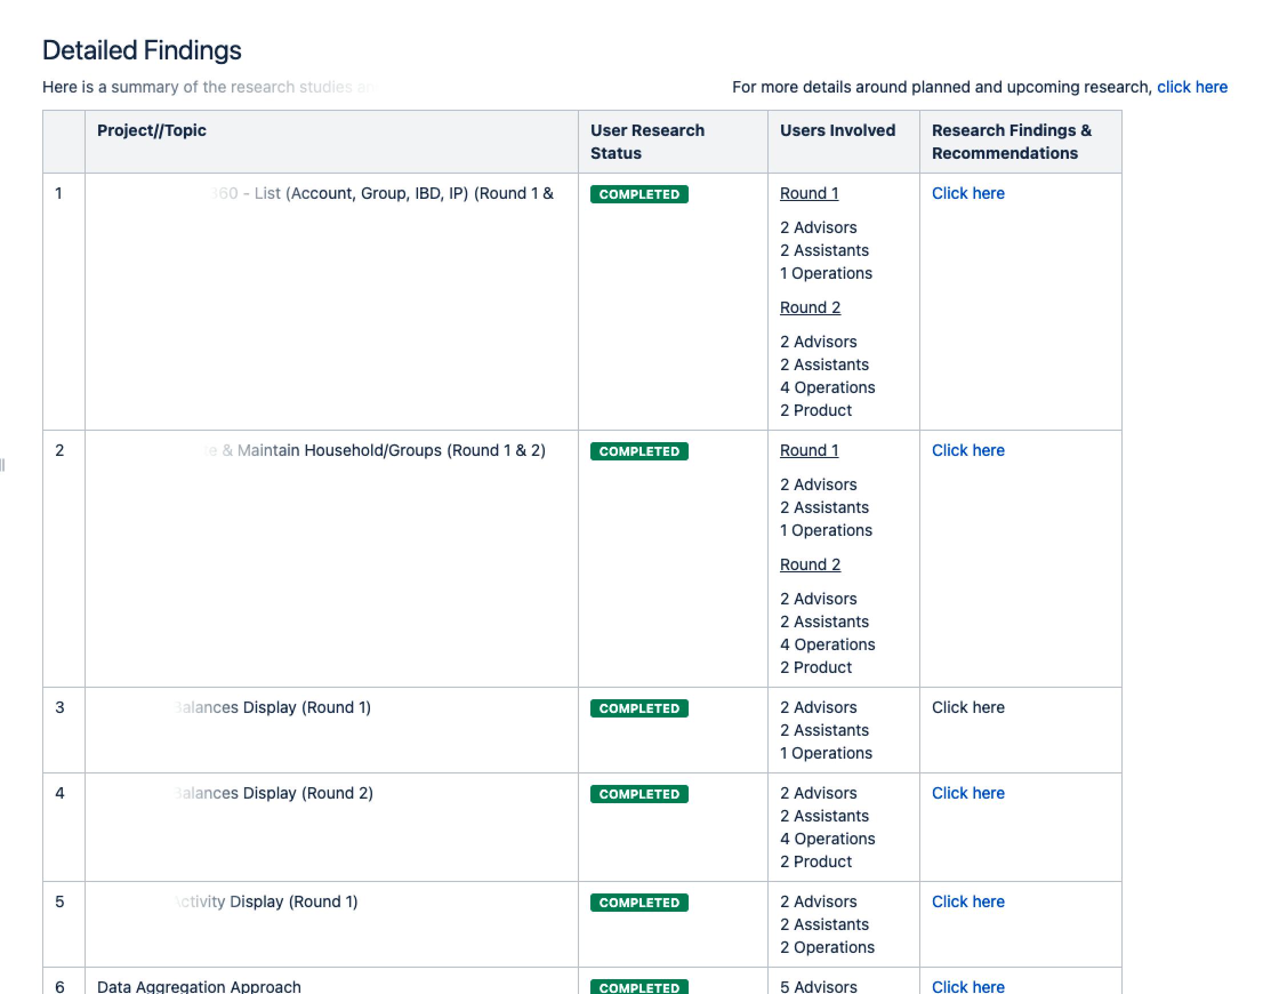Open the 'click here' planned research link
Image resolution: width=1271 pixels, height=994 pixels.
tap(1192, 87)
